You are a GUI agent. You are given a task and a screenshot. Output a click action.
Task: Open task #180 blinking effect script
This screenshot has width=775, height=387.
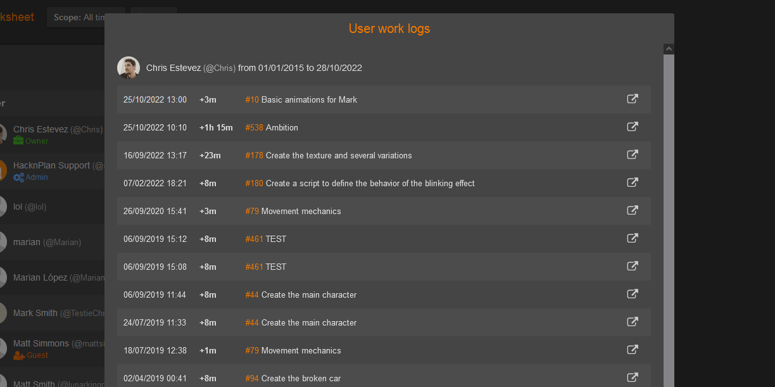click(x=360, y=184)
